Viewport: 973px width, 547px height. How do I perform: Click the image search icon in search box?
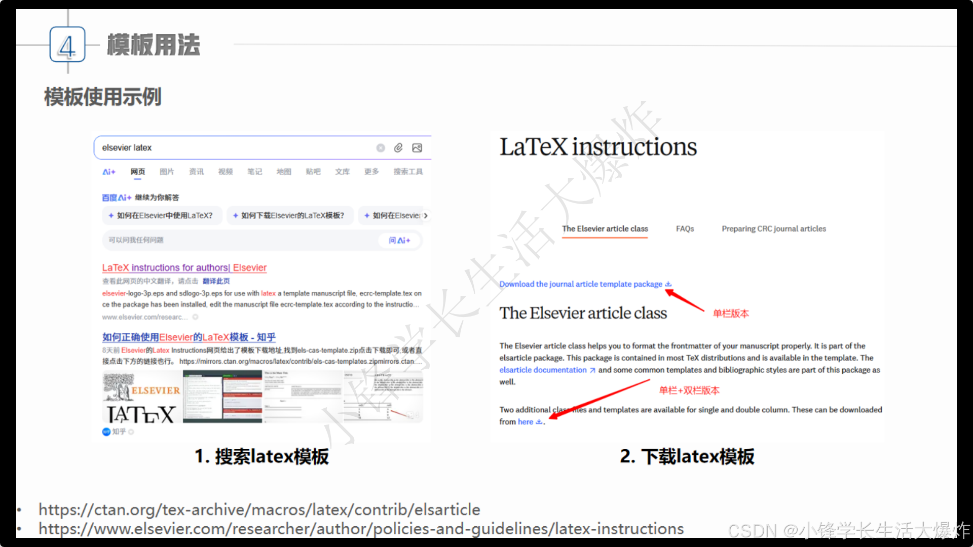(417, 148)
